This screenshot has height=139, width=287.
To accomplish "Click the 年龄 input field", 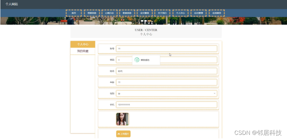I will click(167, 82).
